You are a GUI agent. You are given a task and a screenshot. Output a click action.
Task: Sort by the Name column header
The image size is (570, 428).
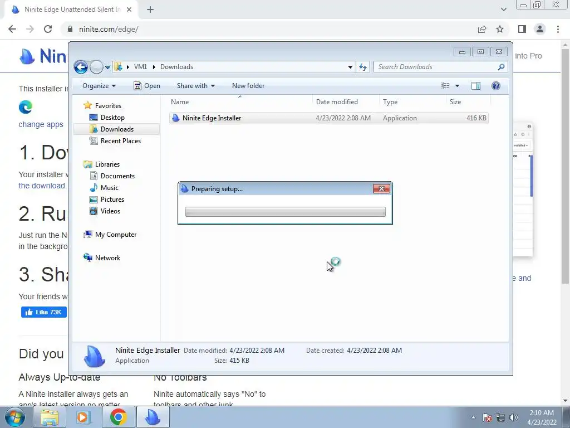point(240,102)
